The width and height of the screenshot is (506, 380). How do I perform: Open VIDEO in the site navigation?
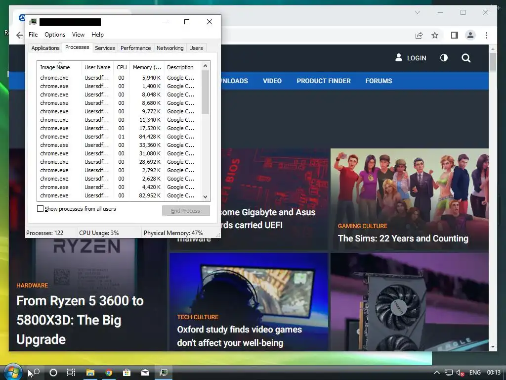tap(272, 81)
